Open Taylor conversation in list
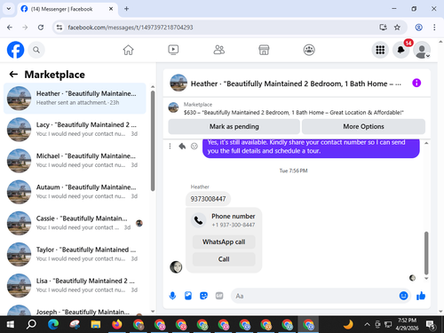Screen dimensions: 444x333 click(x=75, y=254)
